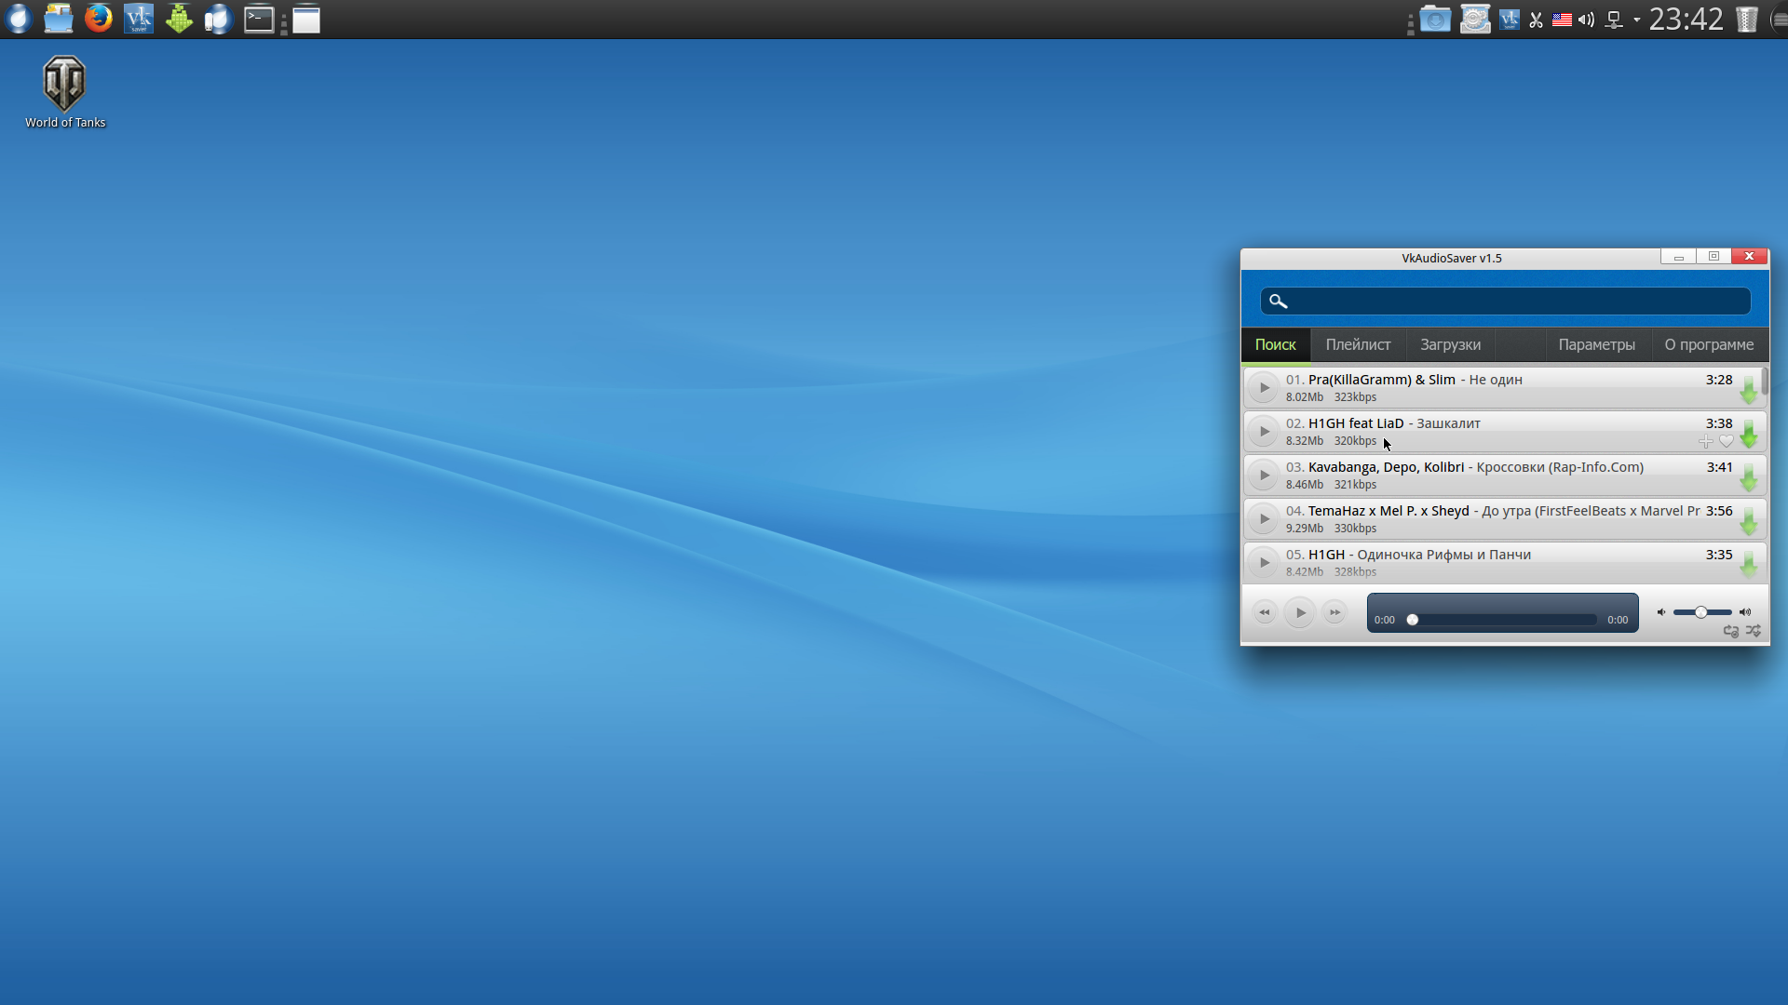Switch to the Плейлист tab

tap(1358, 344)
